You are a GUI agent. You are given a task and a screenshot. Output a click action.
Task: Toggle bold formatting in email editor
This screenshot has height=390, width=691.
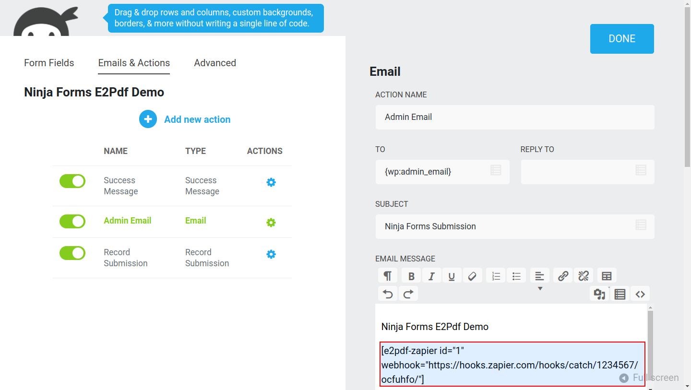pyautogui.click(x=411, y=276)
